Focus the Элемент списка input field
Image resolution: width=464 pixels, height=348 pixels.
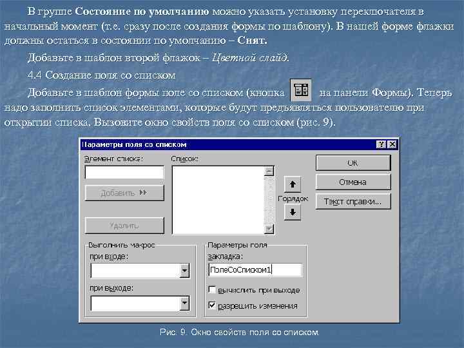[x=124, y=172]
